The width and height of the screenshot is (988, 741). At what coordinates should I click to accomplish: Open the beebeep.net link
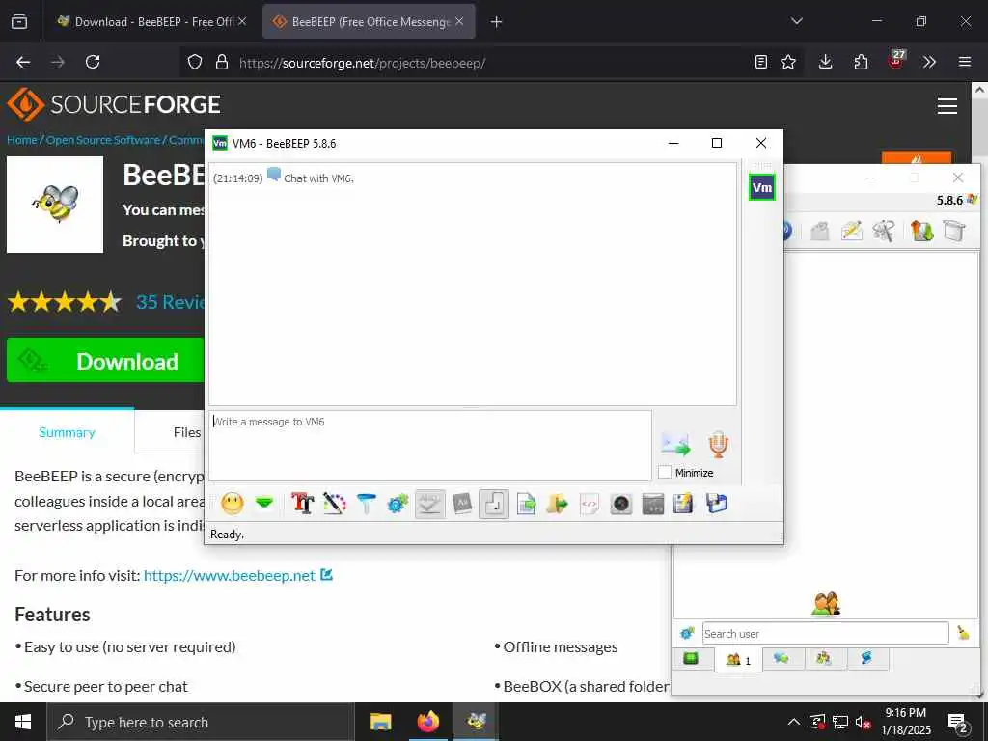coord(230,575)
